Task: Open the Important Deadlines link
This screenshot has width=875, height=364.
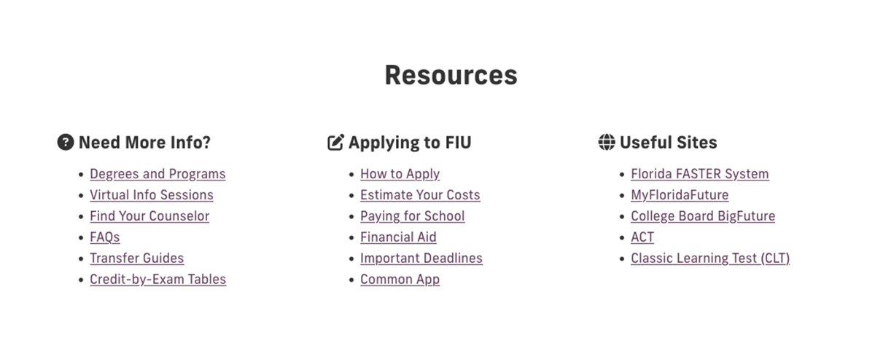Action: [x=421, y=258]
